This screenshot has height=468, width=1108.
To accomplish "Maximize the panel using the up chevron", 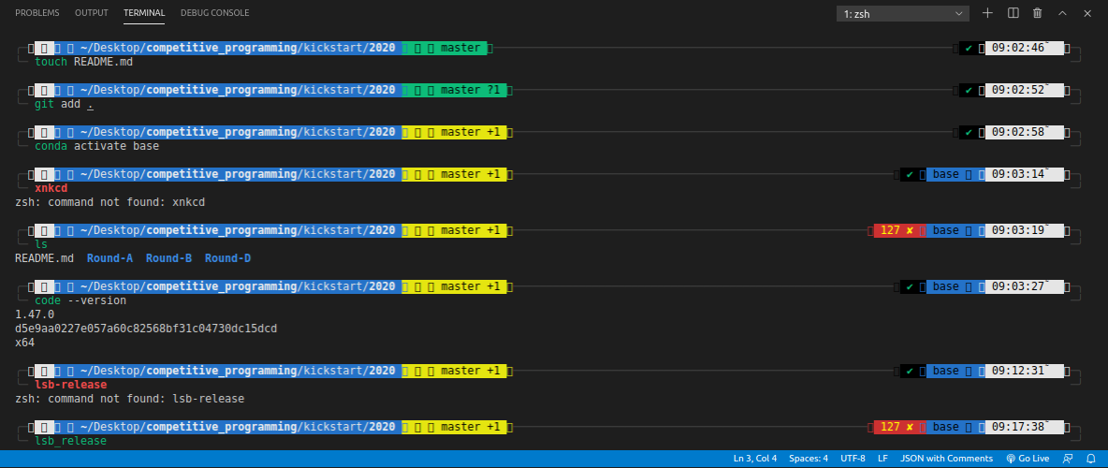I will click(x=1062, y=13).
